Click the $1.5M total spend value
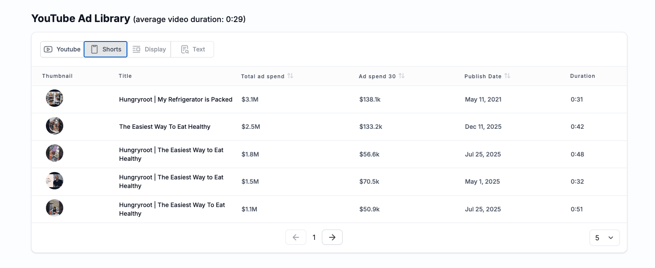This screenshot has height=268, width=655. coord(250,182)
